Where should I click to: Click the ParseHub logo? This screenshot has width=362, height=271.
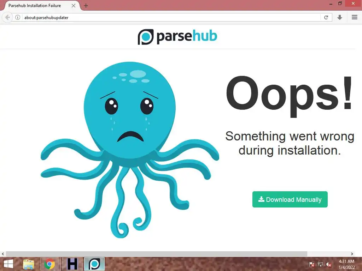(x=177, y=37)
